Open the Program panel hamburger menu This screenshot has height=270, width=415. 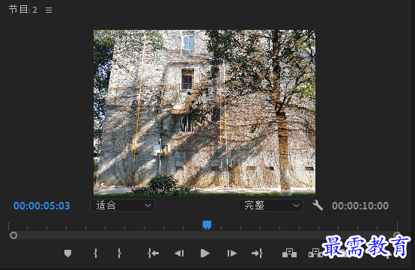pyautogui.click(x=49, y=10)
